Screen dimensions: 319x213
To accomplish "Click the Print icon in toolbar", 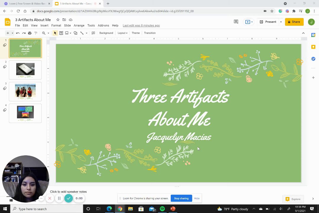I will tap(30, 33).
